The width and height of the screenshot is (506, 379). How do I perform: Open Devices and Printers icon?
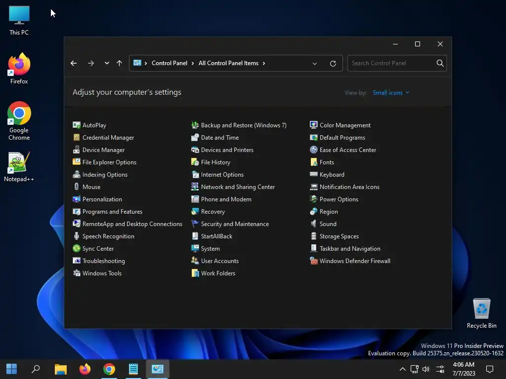195,150
